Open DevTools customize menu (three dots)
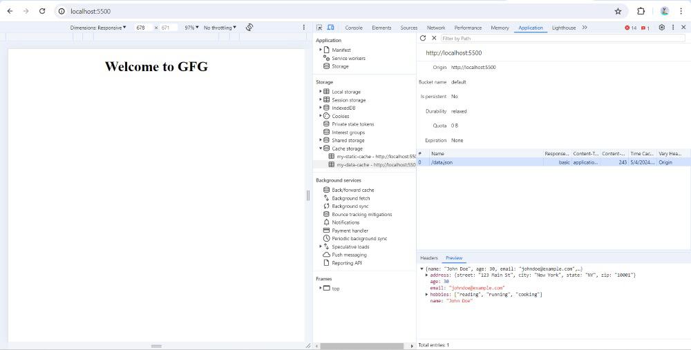This screenshot has width=691, height=350. 673,28
